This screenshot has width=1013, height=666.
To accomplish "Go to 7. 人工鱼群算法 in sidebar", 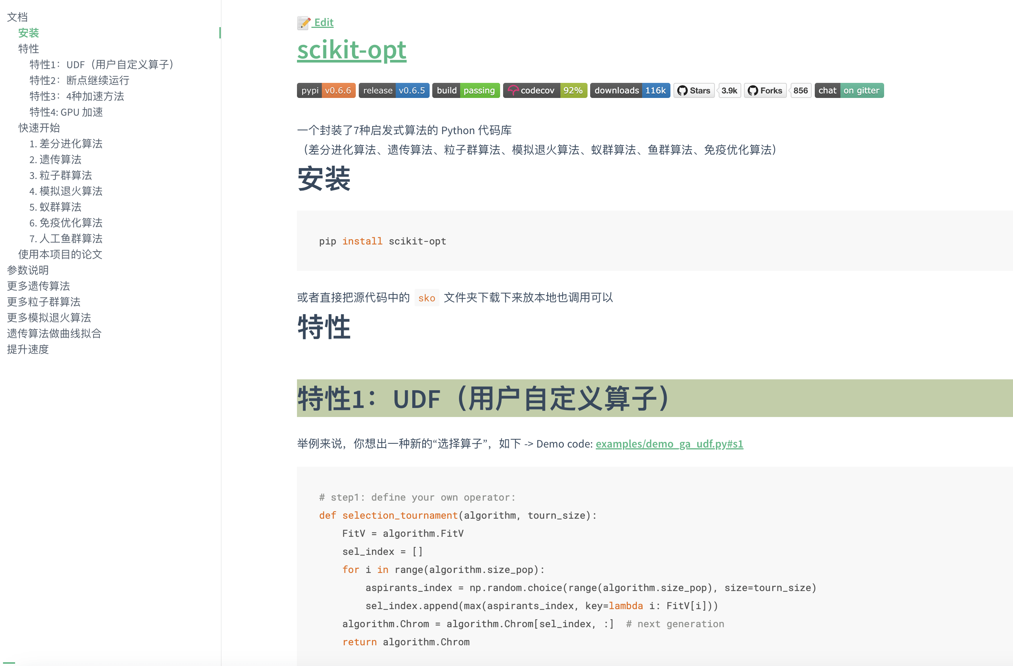I will point(66,238).
